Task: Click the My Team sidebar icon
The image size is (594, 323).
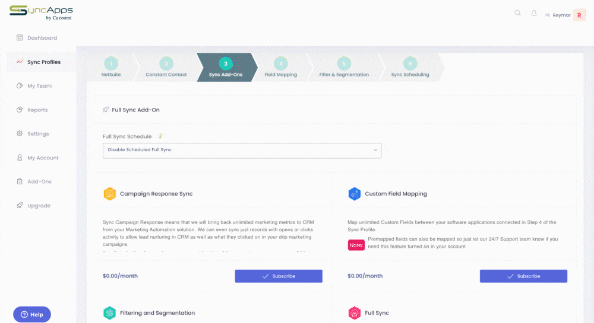Action: [x=20, y=85]
